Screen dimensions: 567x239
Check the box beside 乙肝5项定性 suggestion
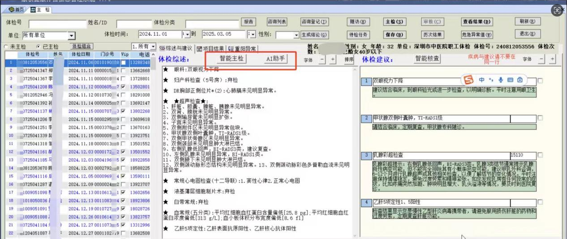pyautogui.click(x=541, y=202)
